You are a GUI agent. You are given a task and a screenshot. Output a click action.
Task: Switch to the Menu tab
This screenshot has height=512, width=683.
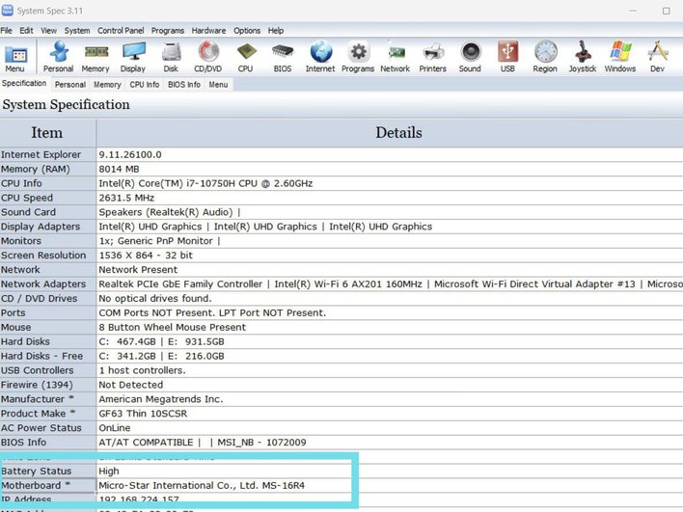218,85
